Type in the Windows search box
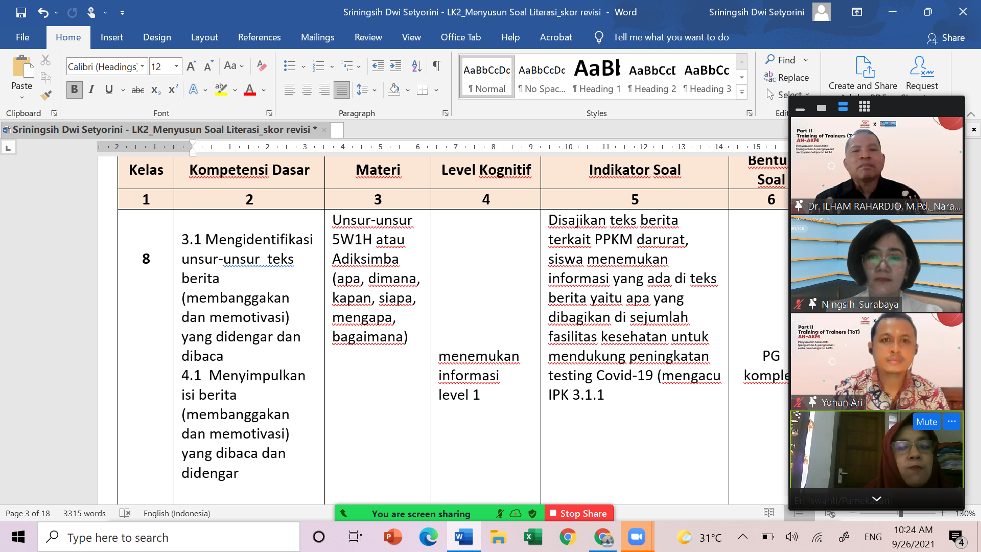Screen dimensions: 981x552 pyautogui.click(x=169, y=537)
